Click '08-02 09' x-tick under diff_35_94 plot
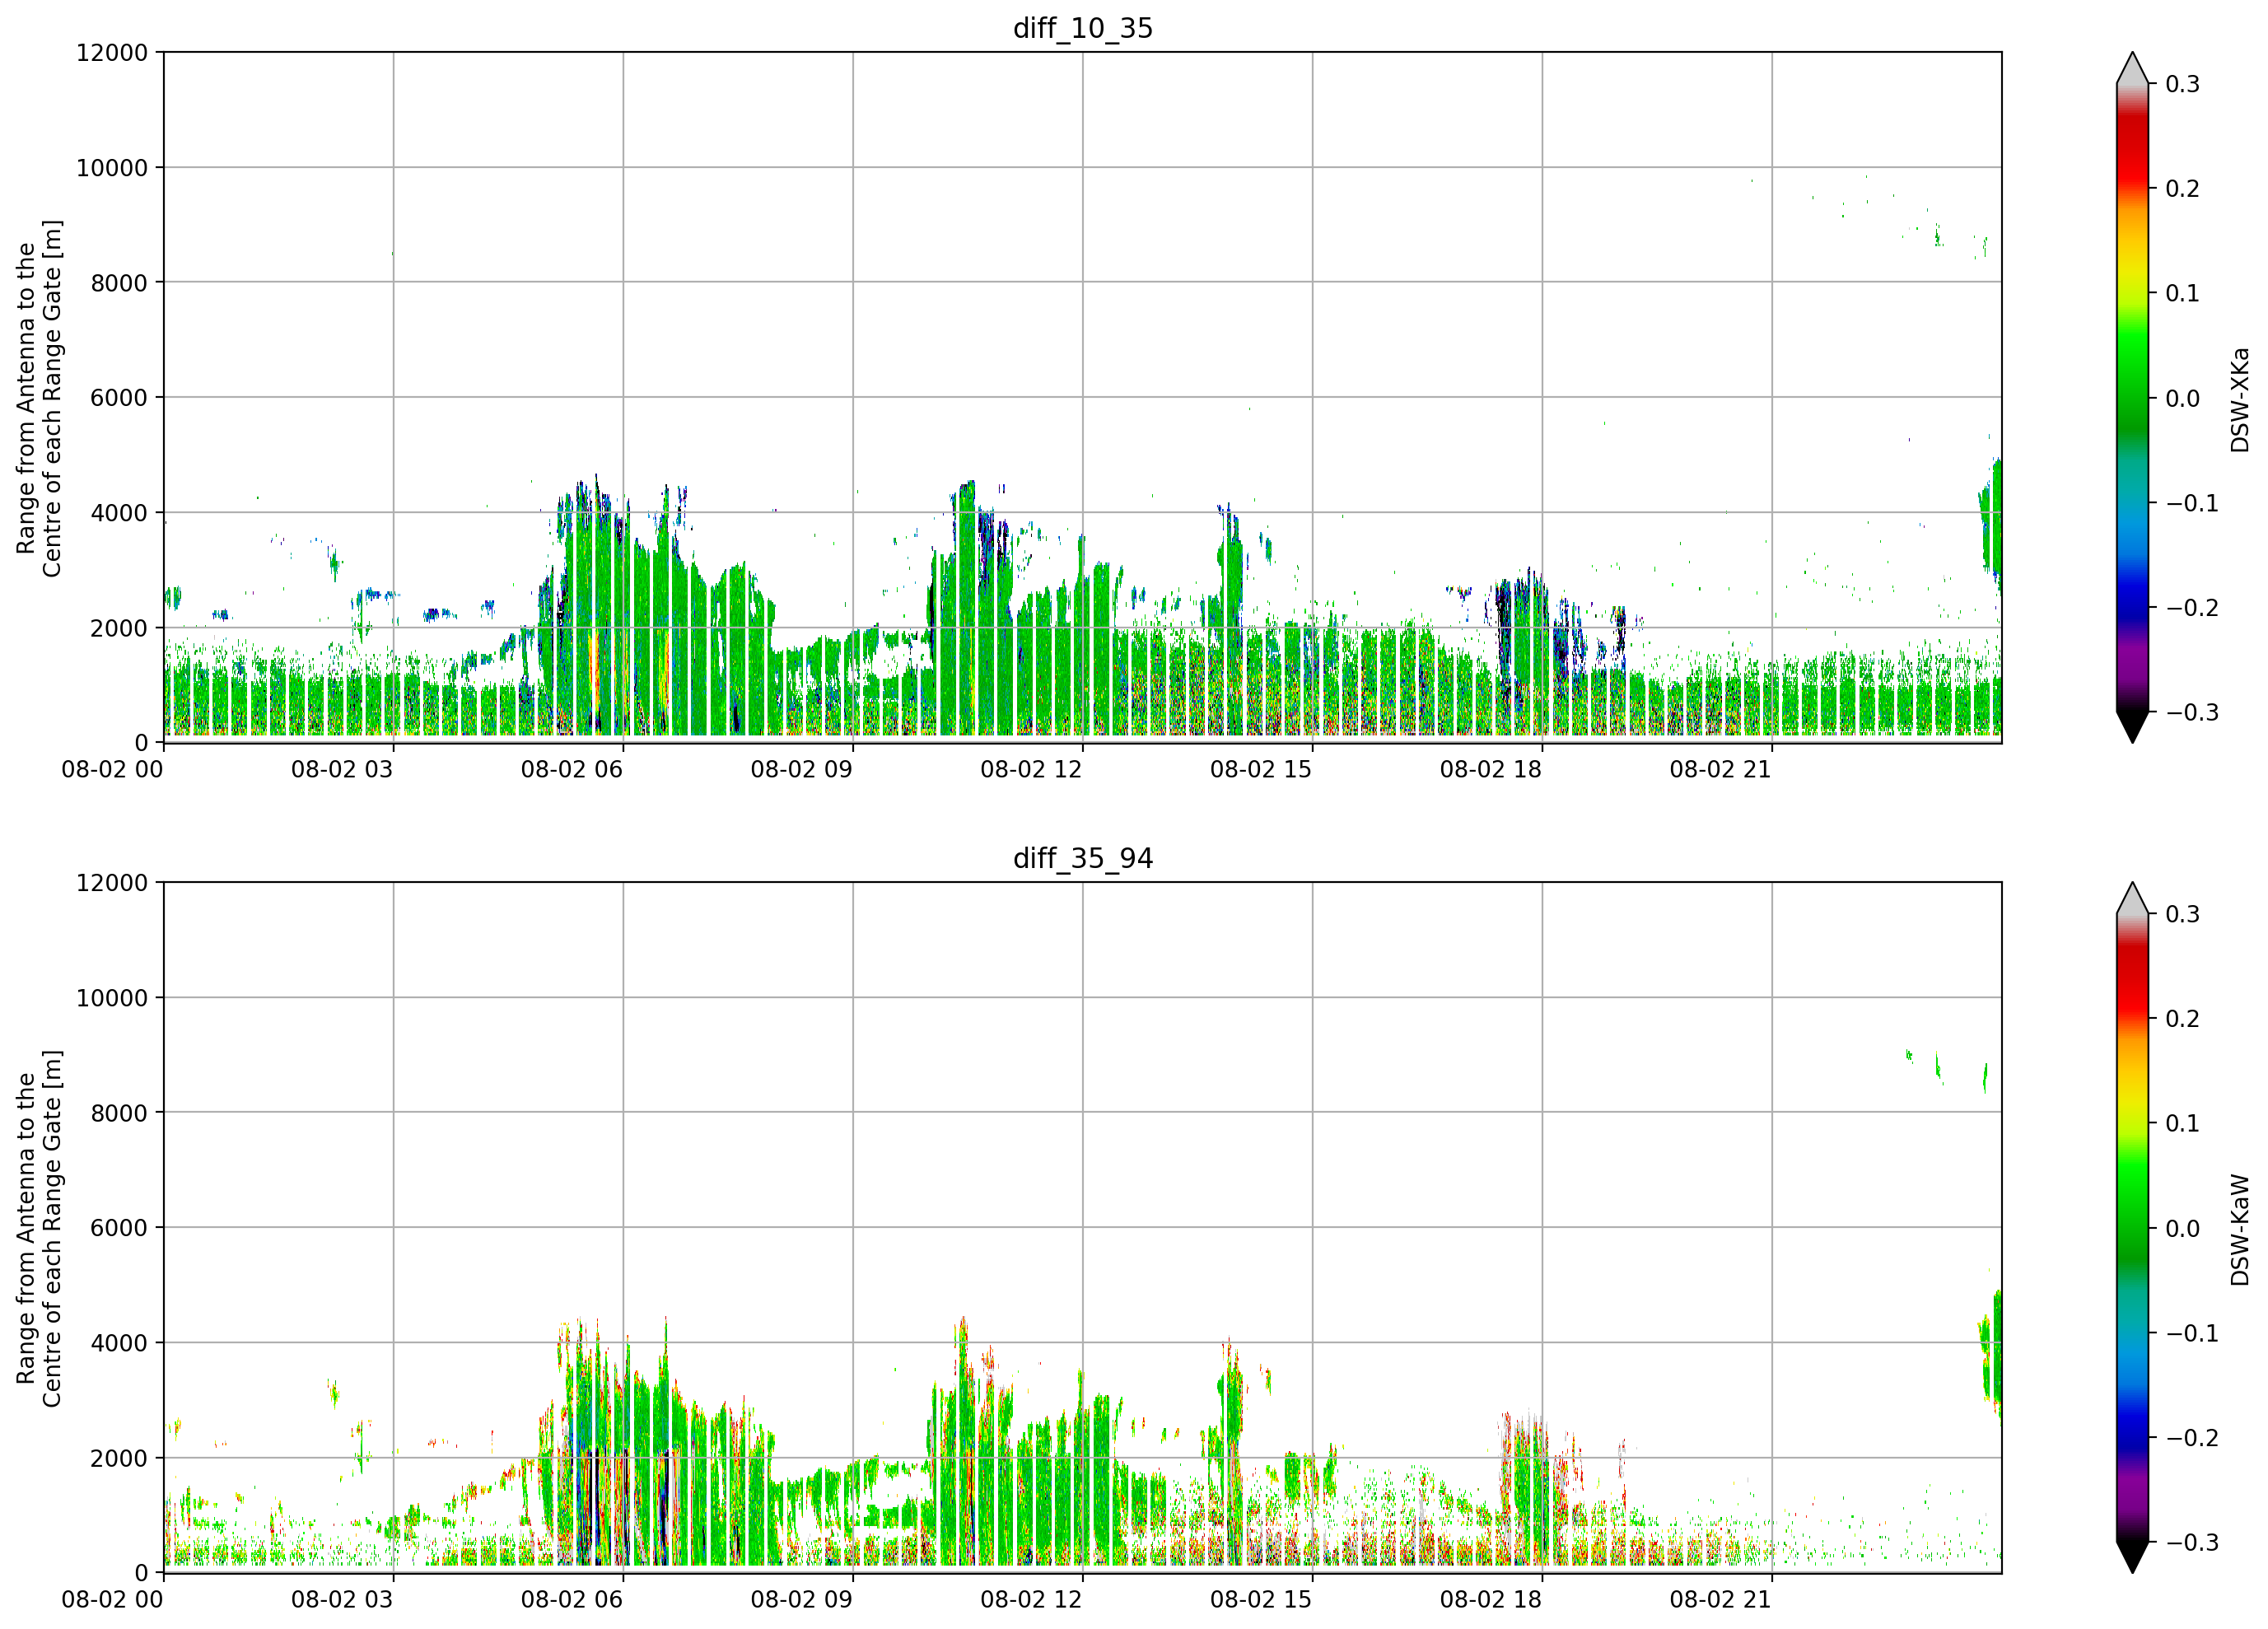This screenshot has width=2268, height=1629. coord(802,1599)
